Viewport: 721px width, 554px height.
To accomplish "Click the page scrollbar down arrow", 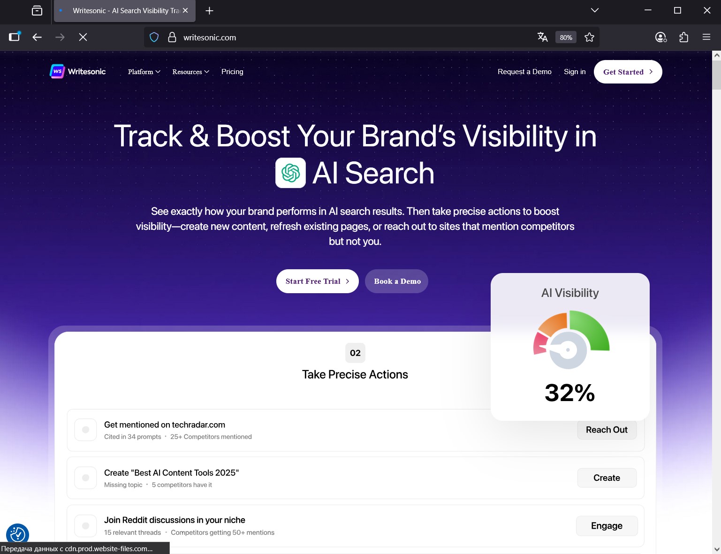I will 716,549.
